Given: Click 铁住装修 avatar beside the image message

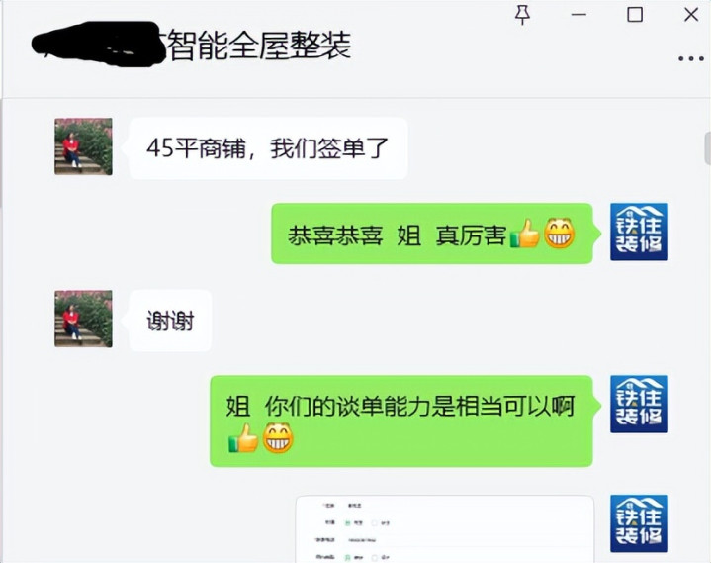Looking at the screenshot, I should tap(639, 523).
